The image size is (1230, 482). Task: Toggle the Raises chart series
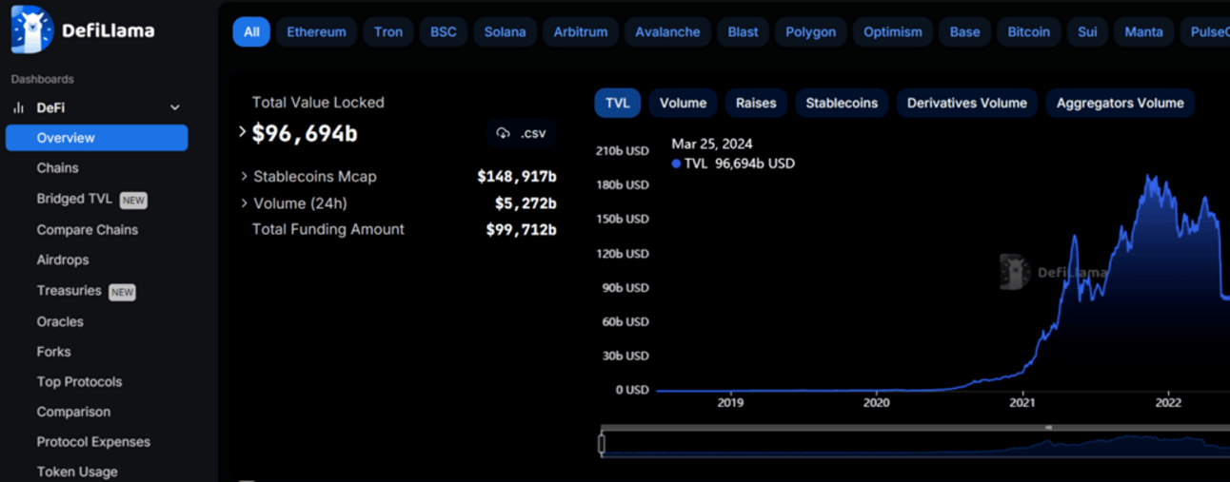tap(756, 103)
